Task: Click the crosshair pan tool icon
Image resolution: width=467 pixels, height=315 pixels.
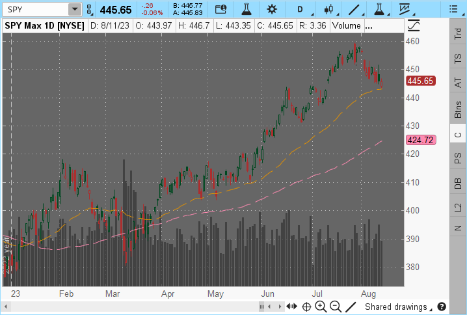Action: pos(306,307)
